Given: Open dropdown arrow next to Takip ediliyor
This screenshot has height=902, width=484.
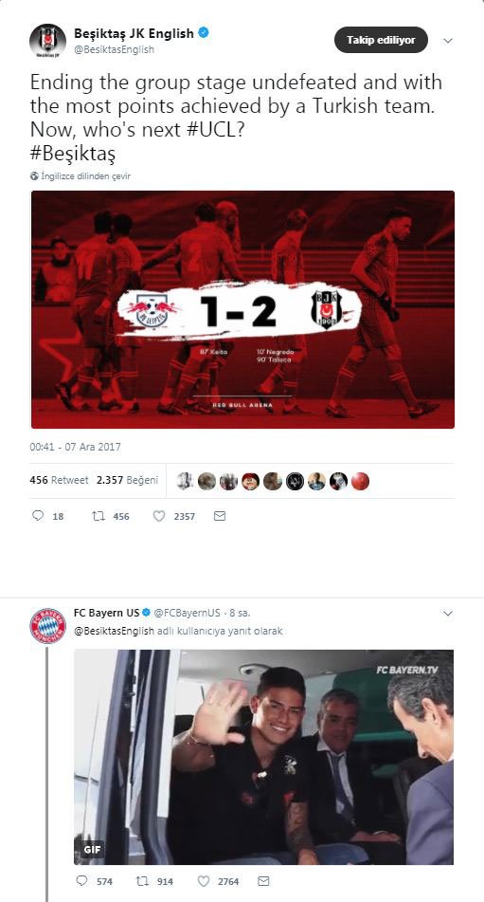Looking at the screenshot, I should pos(448,41).
